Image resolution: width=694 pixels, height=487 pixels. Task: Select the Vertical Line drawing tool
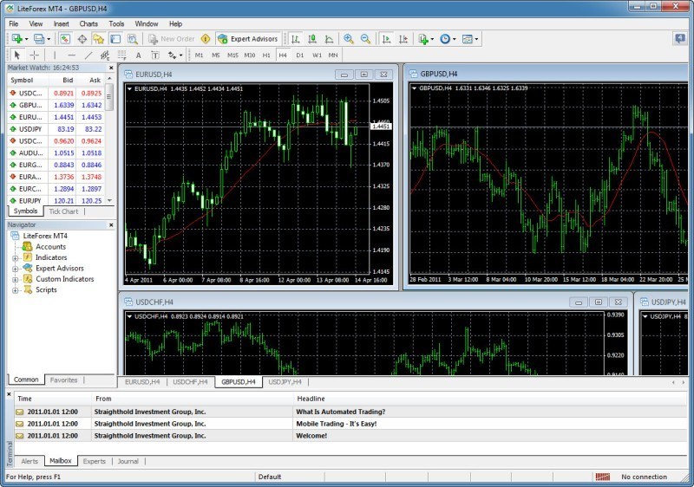point(55,55)
